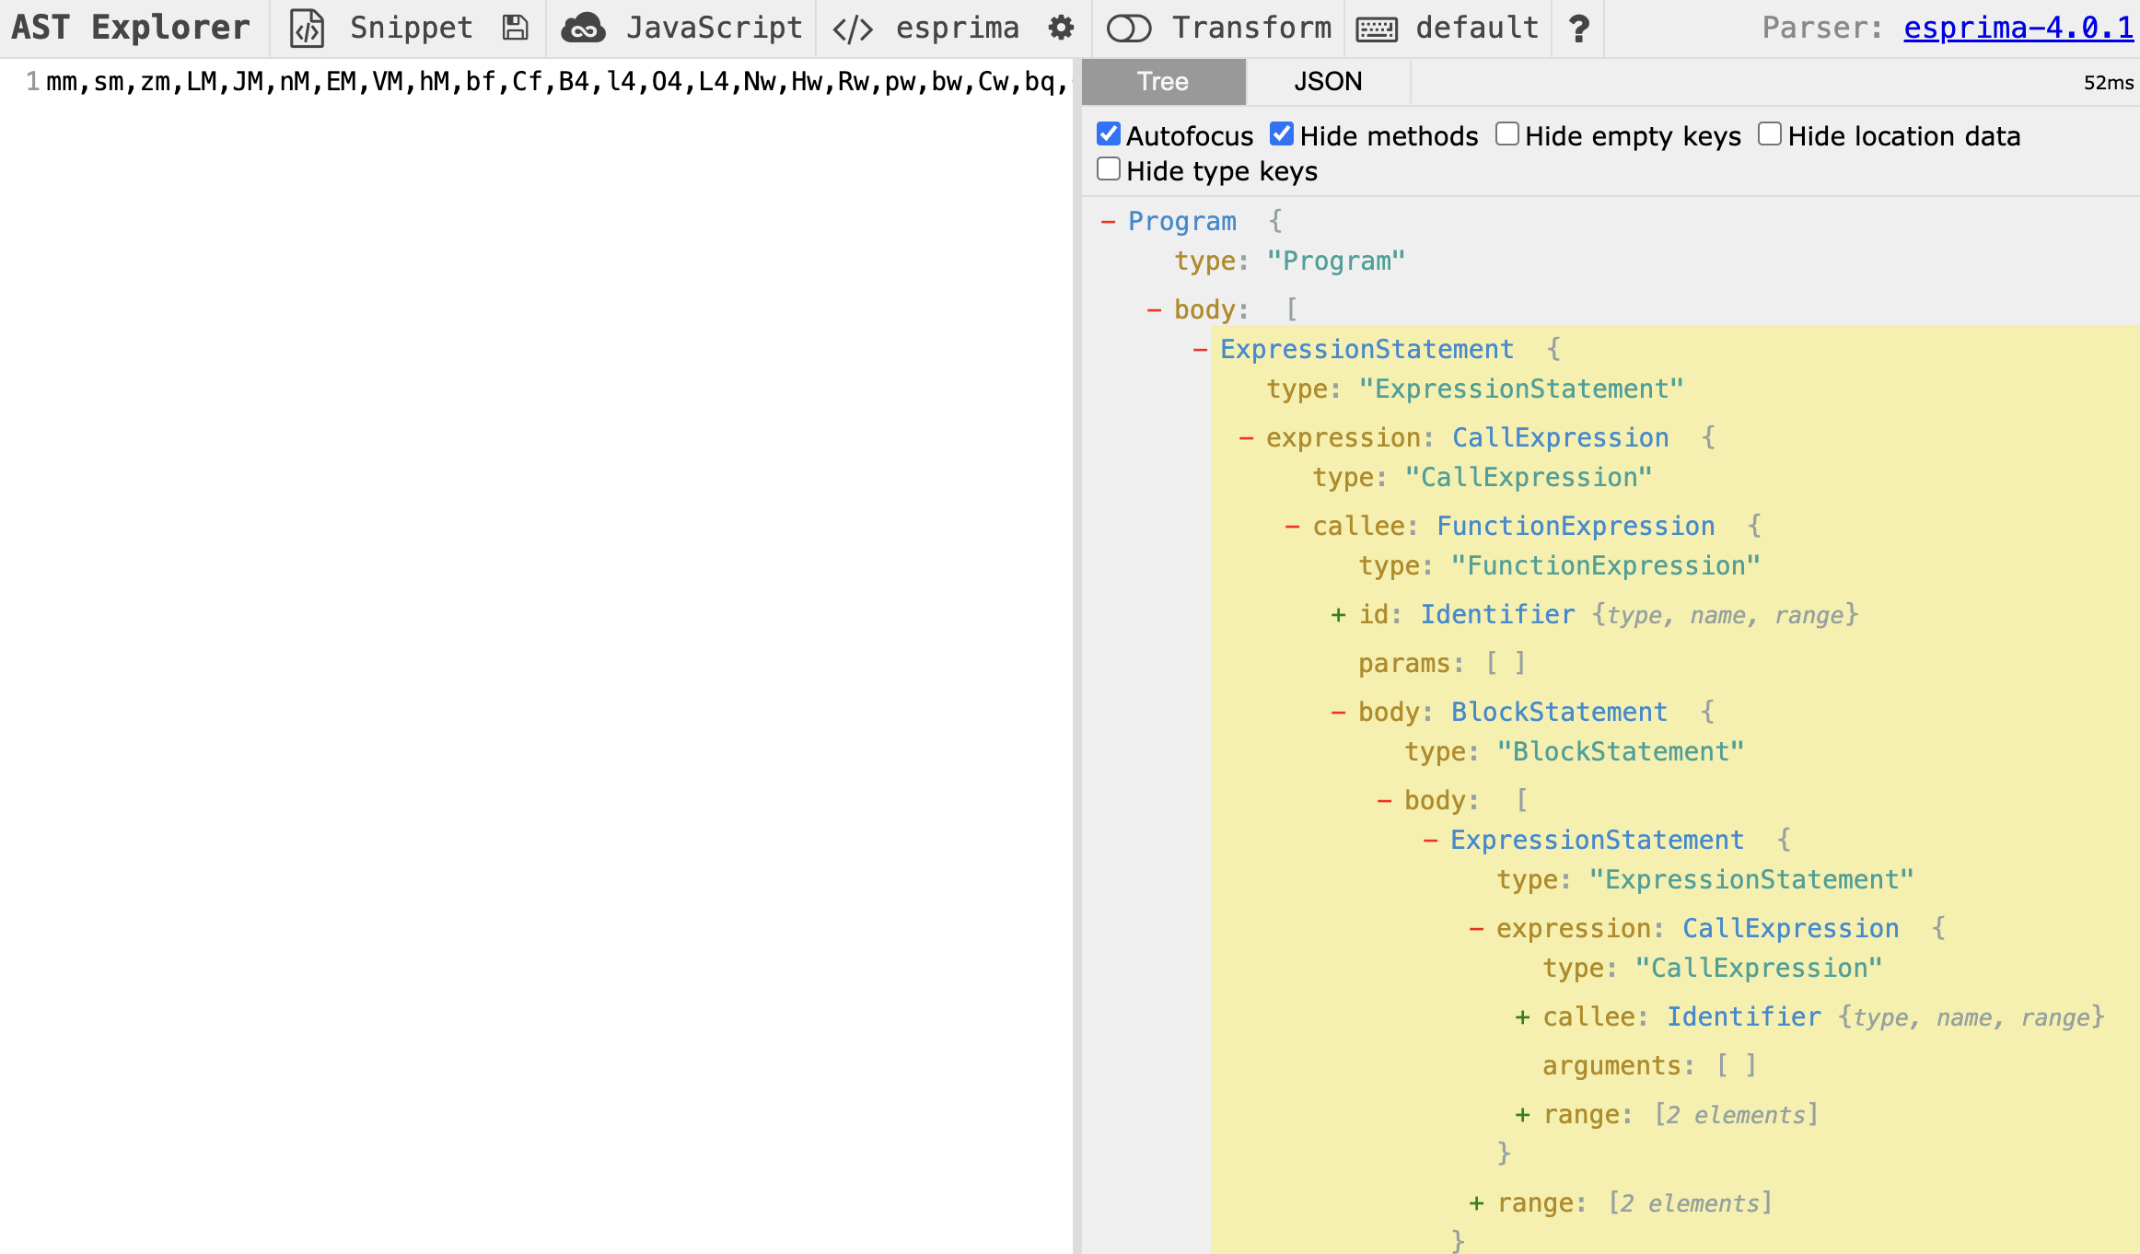Viewport: 2140px width, 1254px height.
Task: Click the code brackets icon beside esprima
Action: [x=853, y=29]
